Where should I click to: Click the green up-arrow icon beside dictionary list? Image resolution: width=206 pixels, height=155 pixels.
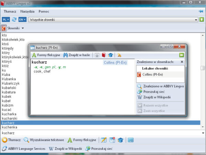[x=202, y=20]
